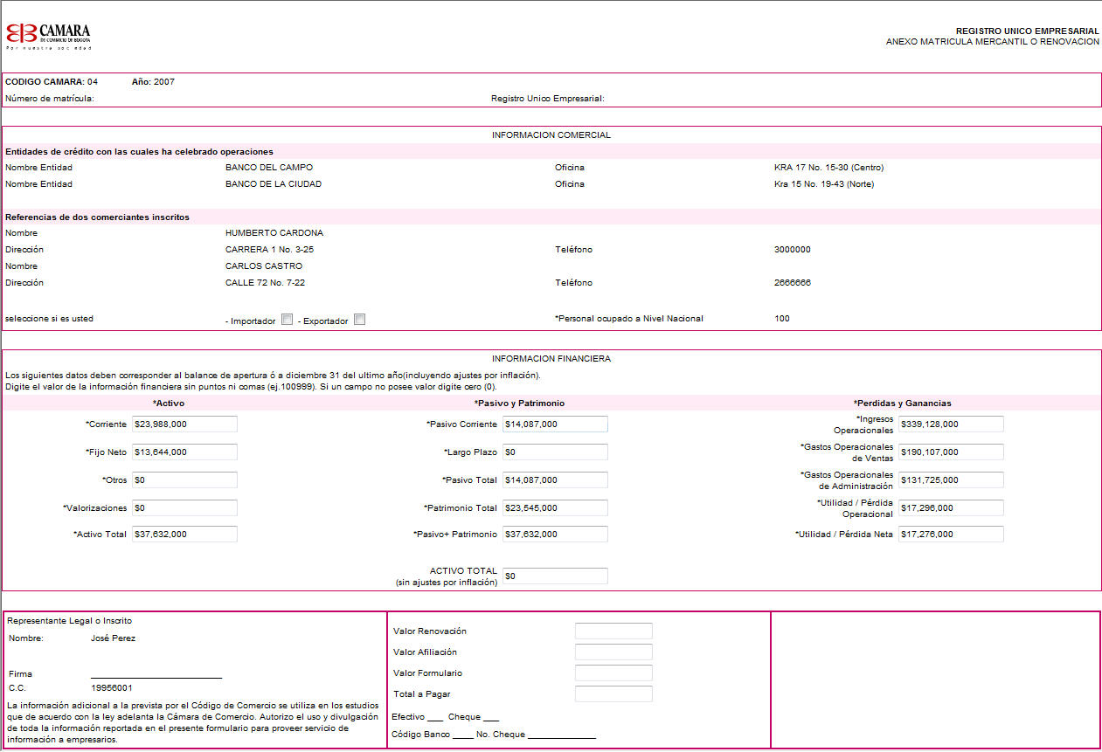Click the Código Banco blank line

pos(463,736)
